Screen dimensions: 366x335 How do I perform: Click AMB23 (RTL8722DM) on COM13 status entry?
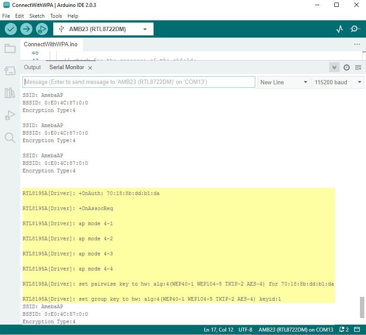point(296,330)
